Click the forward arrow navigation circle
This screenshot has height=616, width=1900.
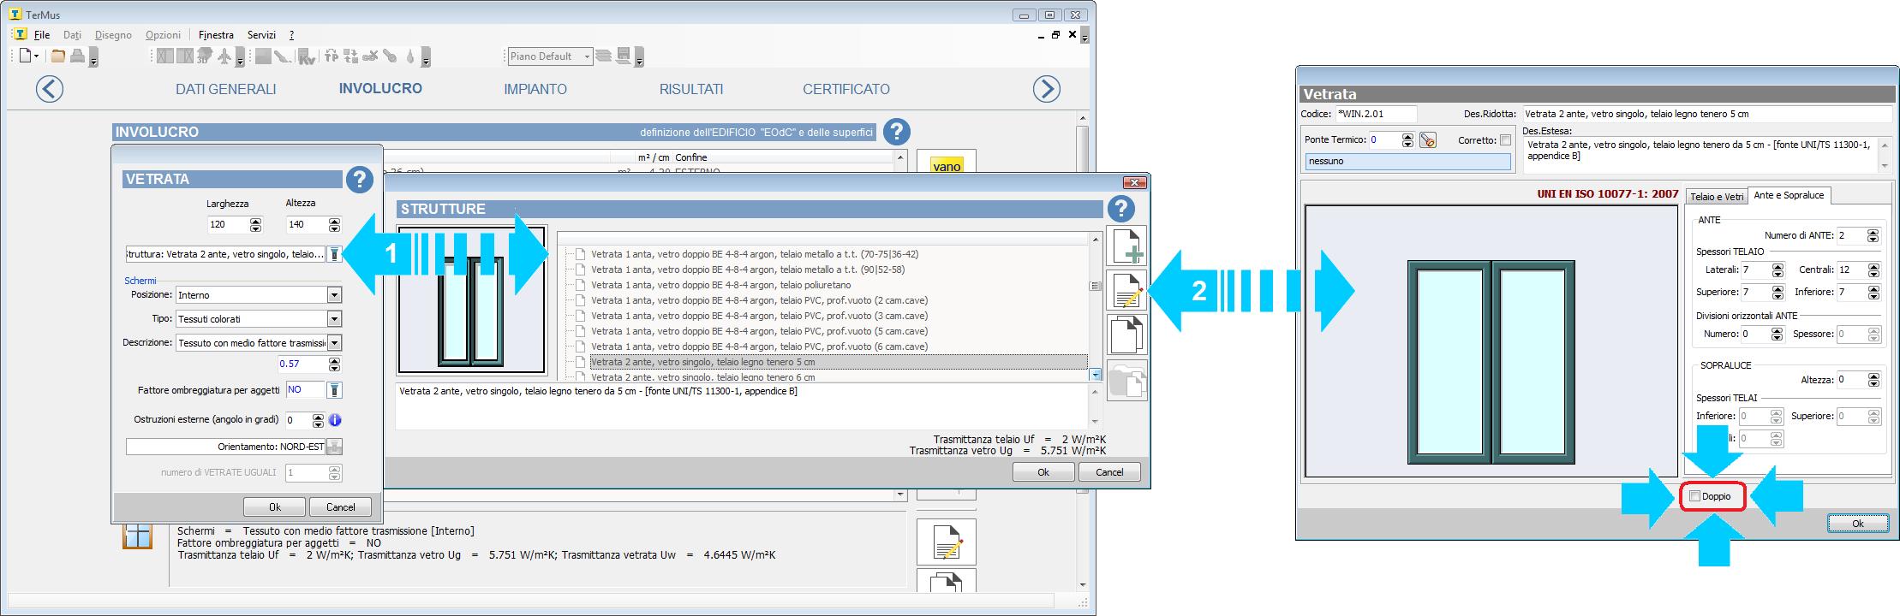[1046, 89]
